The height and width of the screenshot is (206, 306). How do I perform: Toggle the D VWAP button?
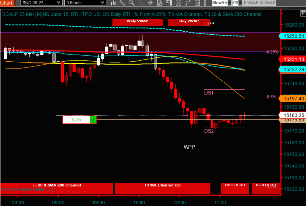(x=251, y=3)
